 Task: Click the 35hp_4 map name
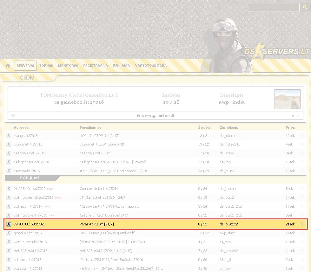[x=225, y=260]
